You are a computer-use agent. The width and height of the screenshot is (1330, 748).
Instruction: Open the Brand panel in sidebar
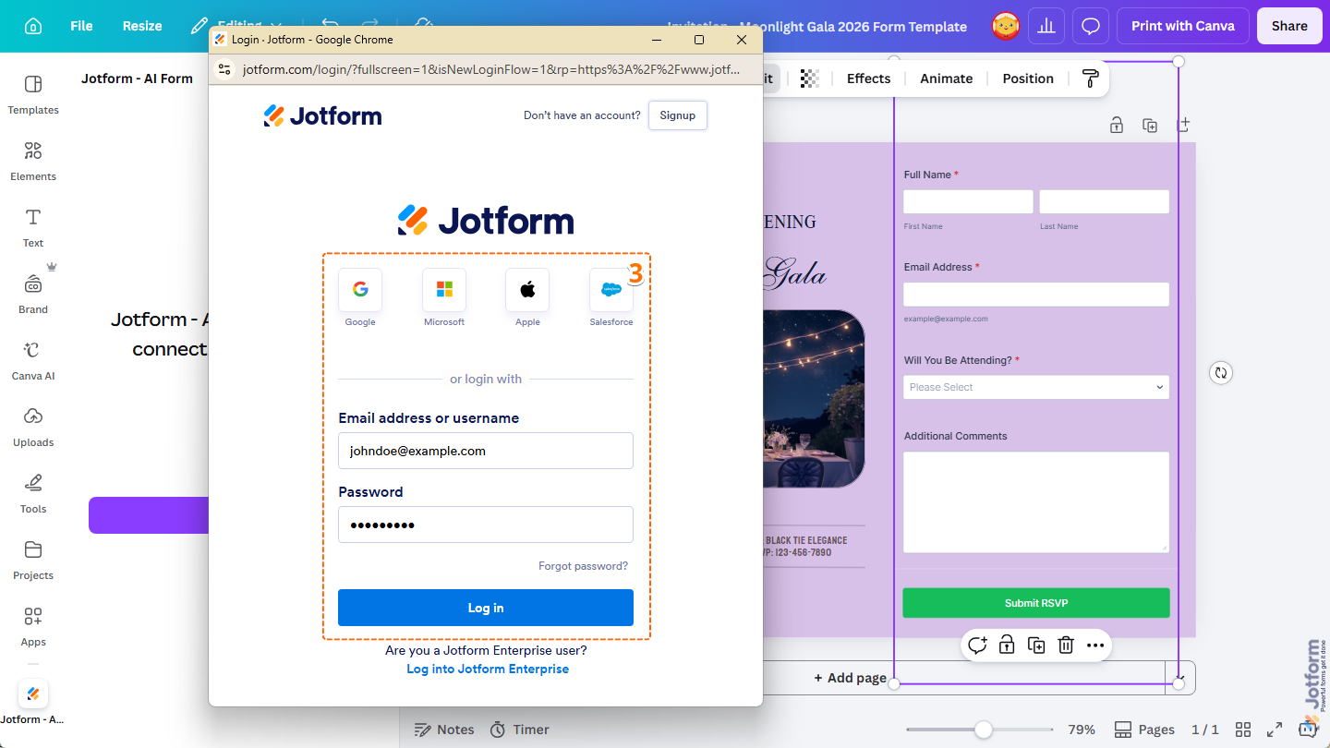click(33, 295)
